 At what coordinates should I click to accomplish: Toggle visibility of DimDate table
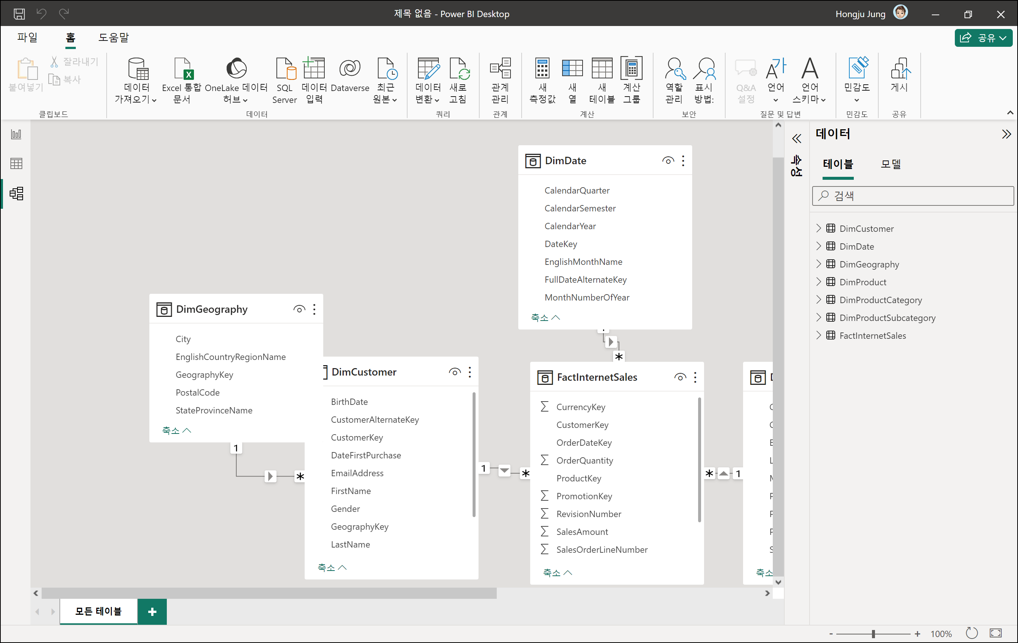[668, 160]
